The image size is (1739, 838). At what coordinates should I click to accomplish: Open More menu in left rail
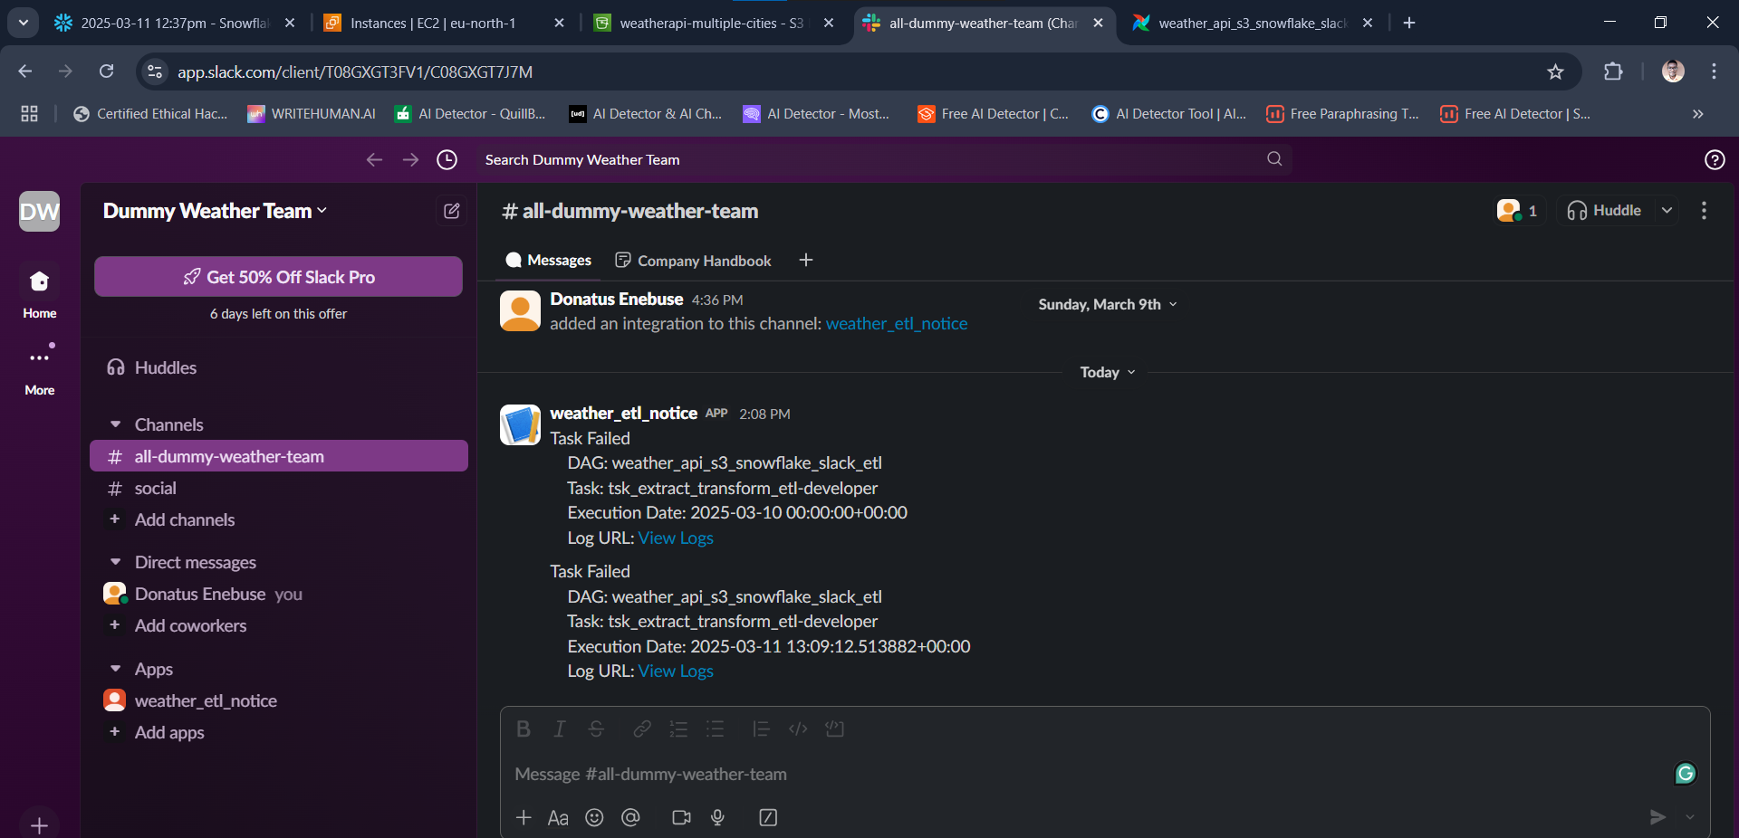[39, 369]
